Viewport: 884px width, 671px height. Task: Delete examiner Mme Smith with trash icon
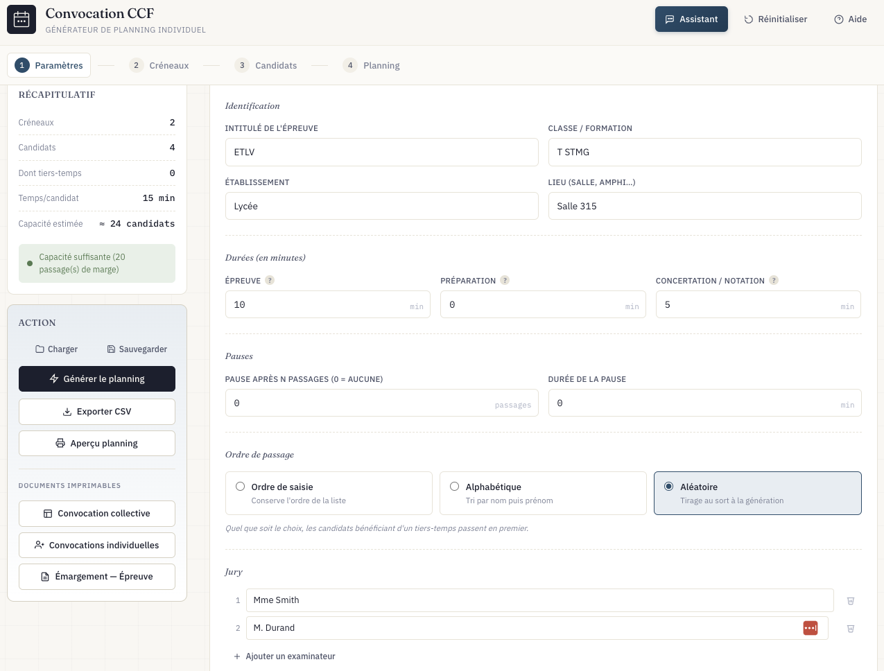(850, 601)
